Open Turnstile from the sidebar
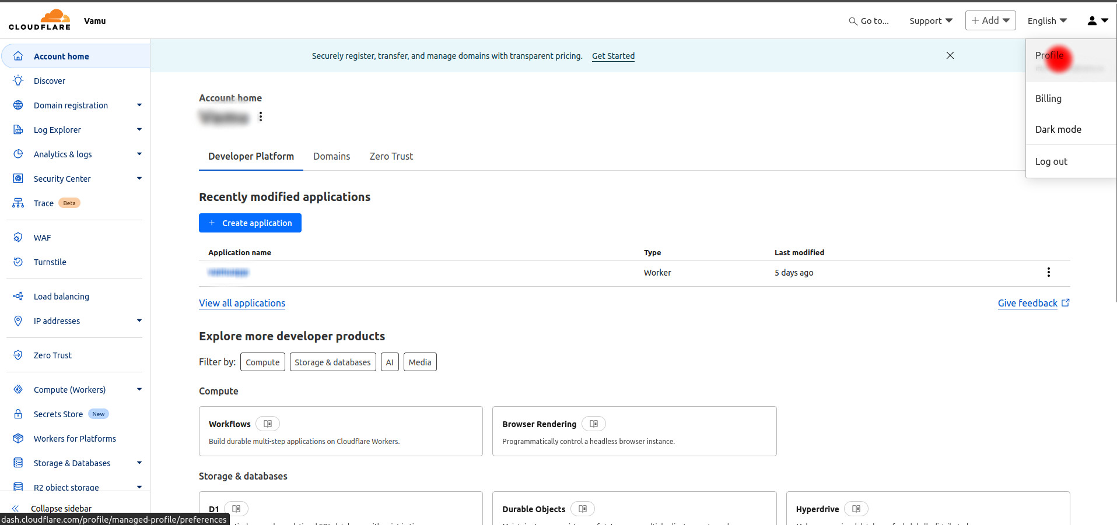This screenshot has width=1117, height=525. [50, 262]
